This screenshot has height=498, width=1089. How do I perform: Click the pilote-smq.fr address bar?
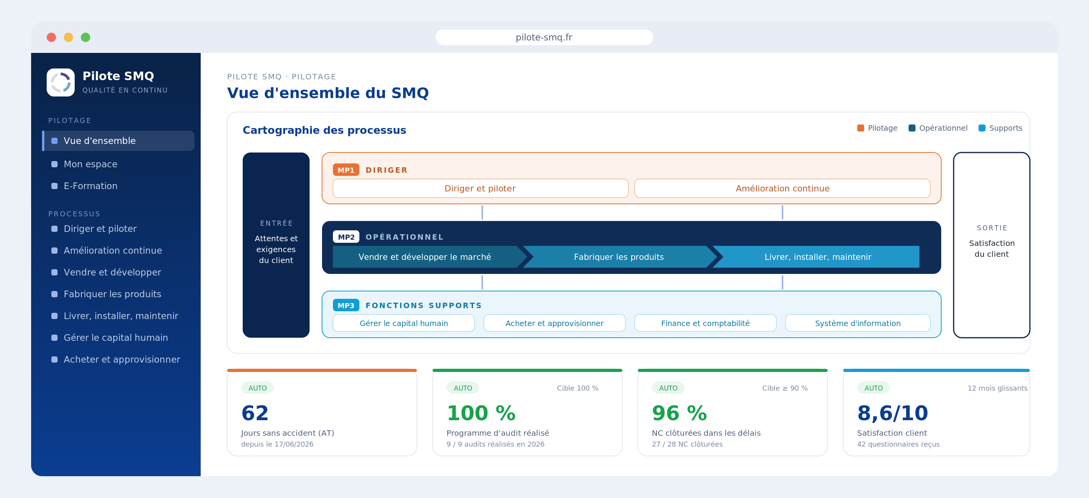(544, 38)
